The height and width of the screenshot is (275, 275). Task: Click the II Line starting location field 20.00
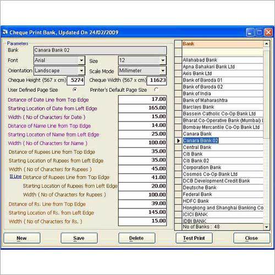click(142, 186)
